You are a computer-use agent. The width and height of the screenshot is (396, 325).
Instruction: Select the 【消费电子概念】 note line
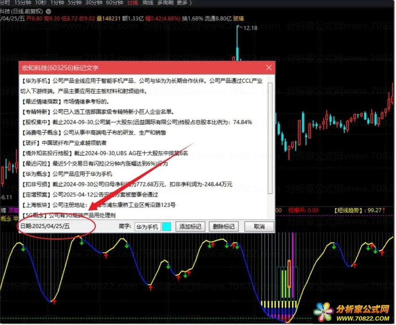[x=94, y=132]
